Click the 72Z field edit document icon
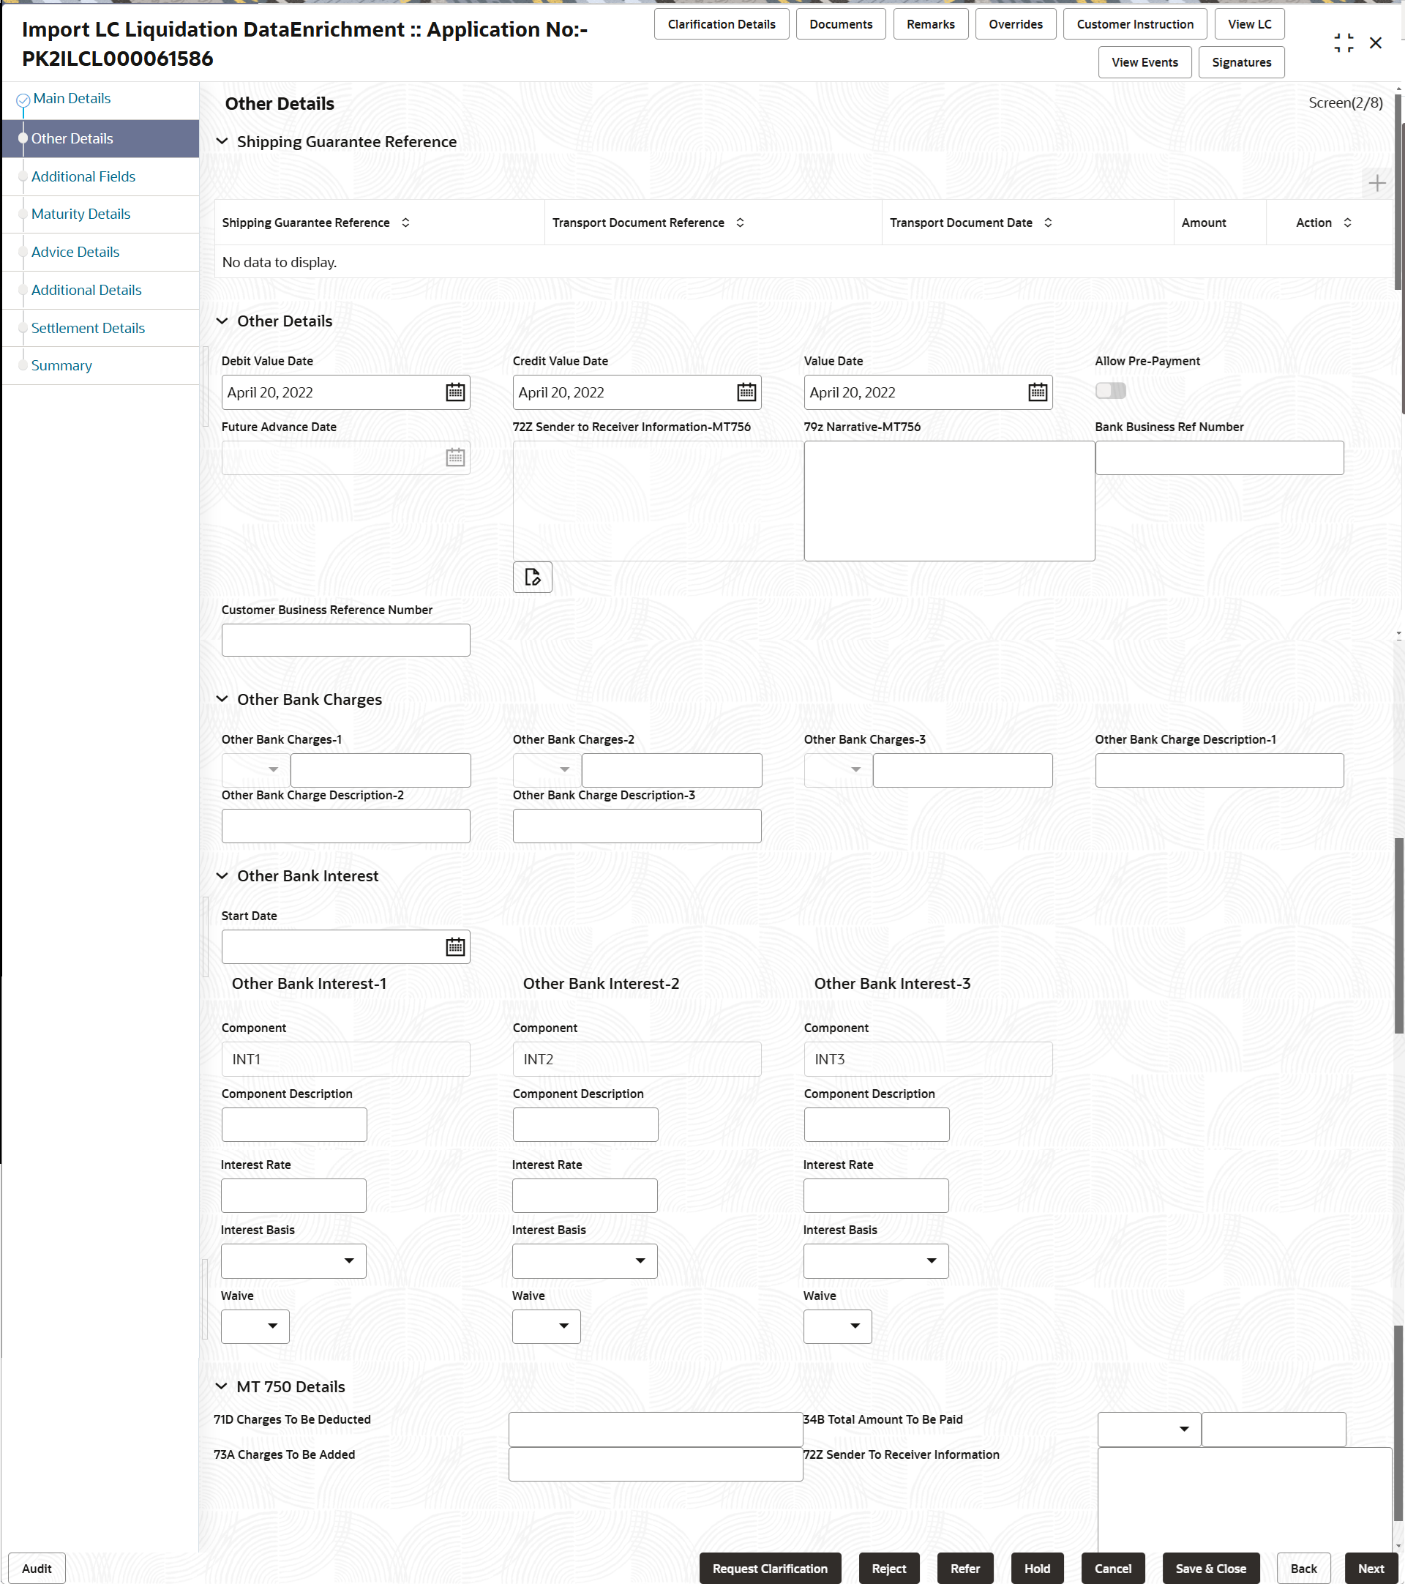This screenshot has height=1584, width=1405. click(x=532, y=577)
